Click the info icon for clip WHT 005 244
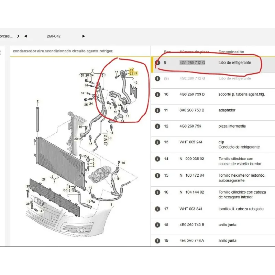The width and height of the screenshot is (275, 275). coord(157,142)
